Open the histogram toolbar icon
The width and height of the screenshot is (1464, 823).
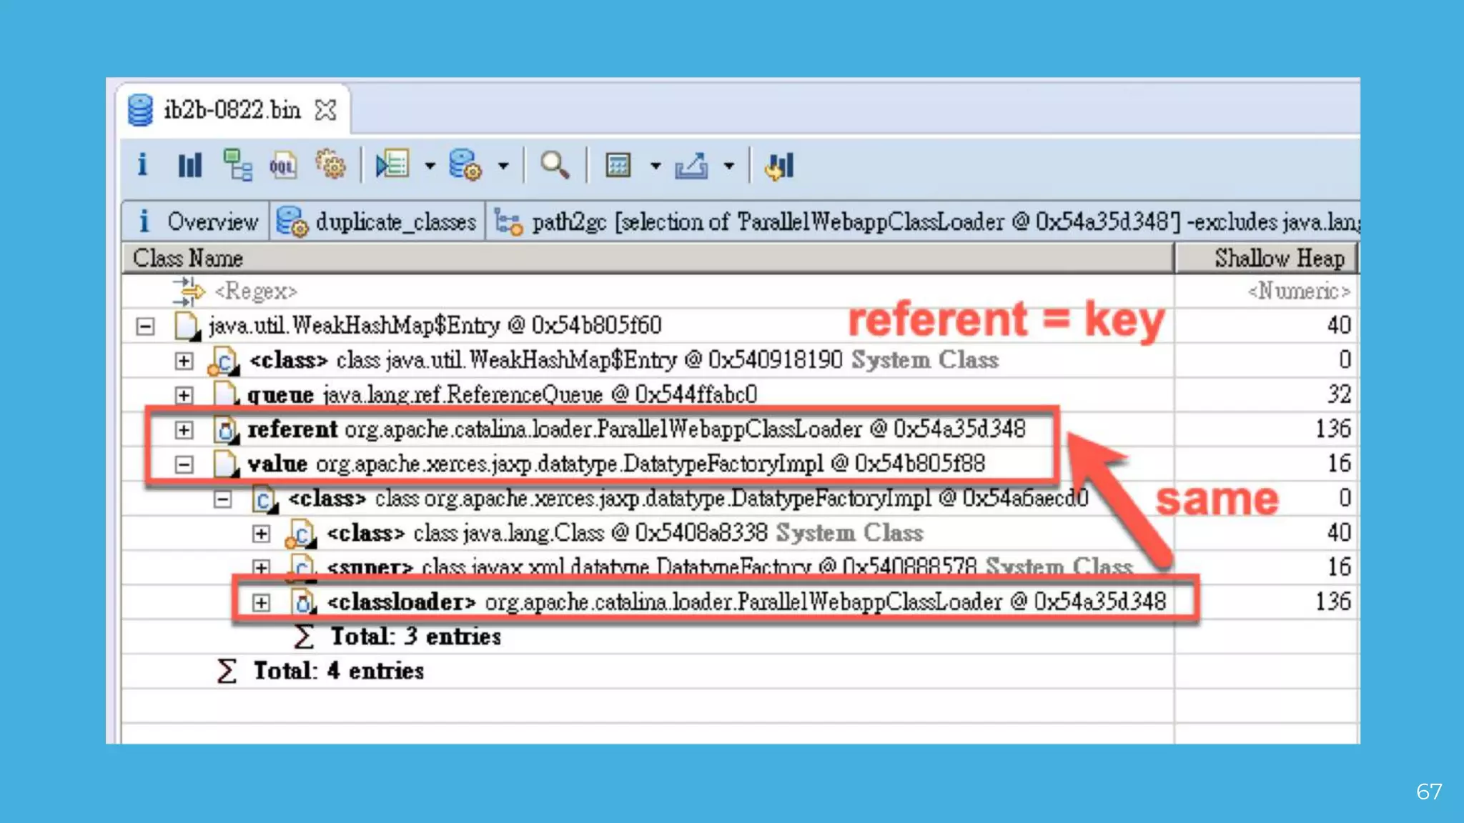(189, 165)
